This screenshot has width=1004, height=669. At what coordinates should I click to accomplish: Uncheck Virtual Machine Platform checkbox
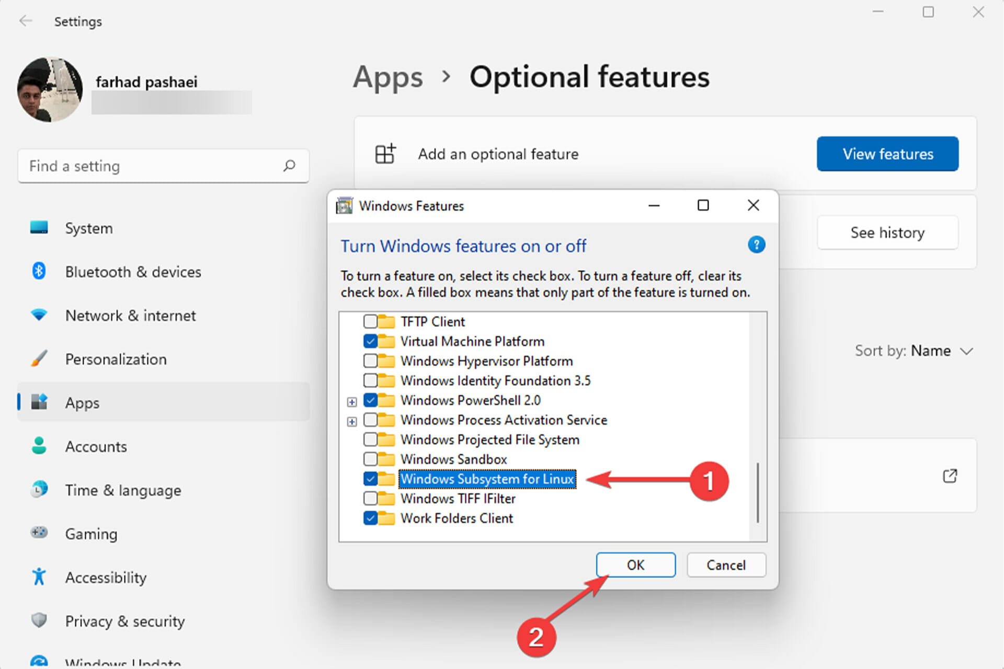[370, 341]
